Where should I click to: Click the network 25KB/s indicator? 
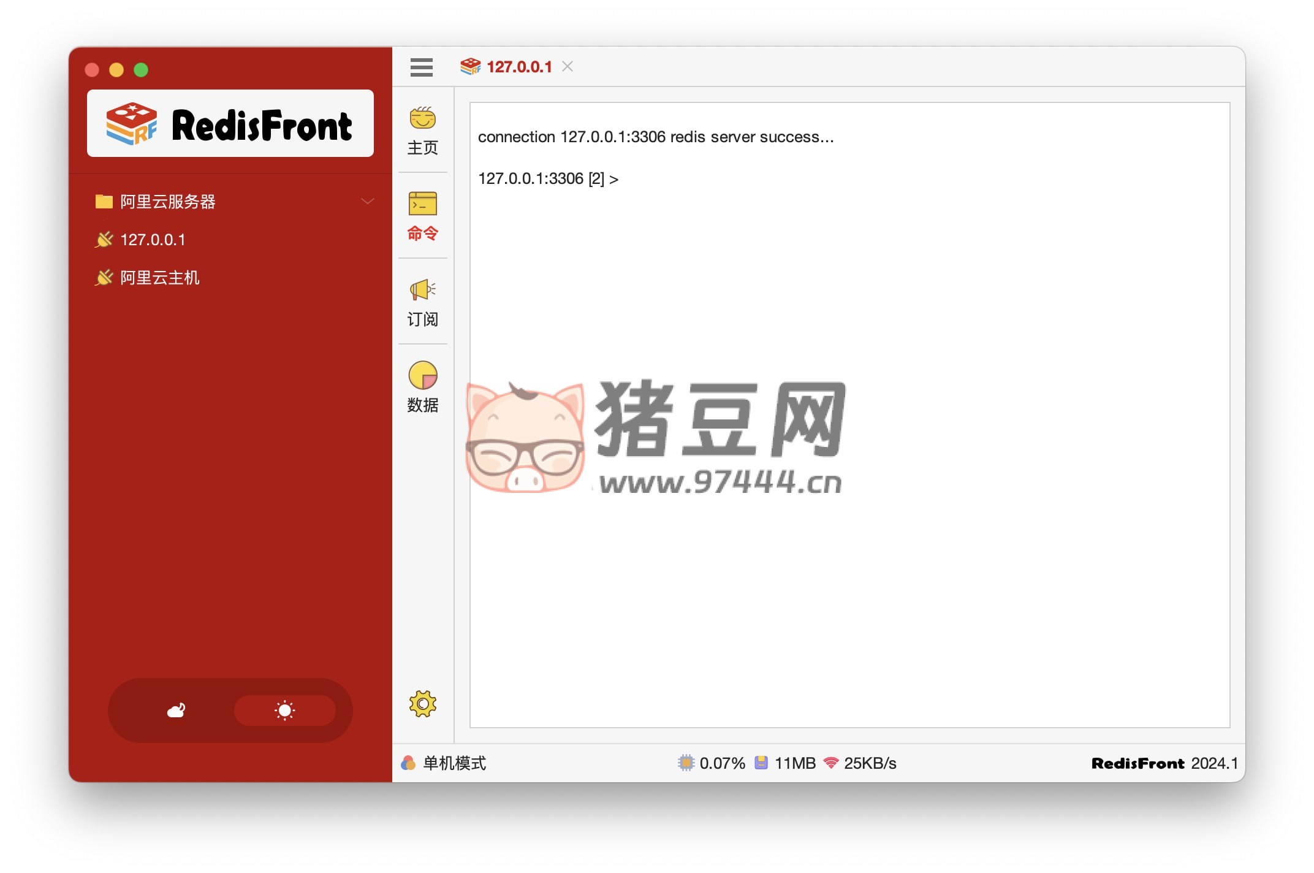tap(859, 763)
